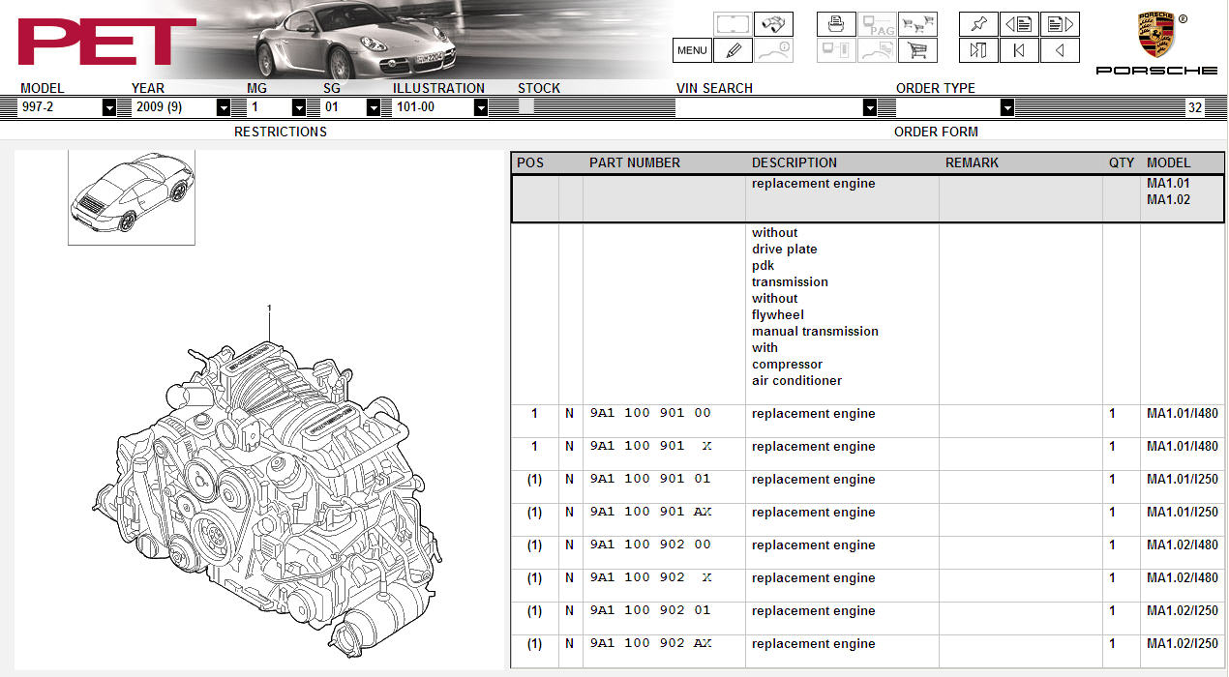
Task: Open the single shopping cart icon
Action: tap(916, 50)
